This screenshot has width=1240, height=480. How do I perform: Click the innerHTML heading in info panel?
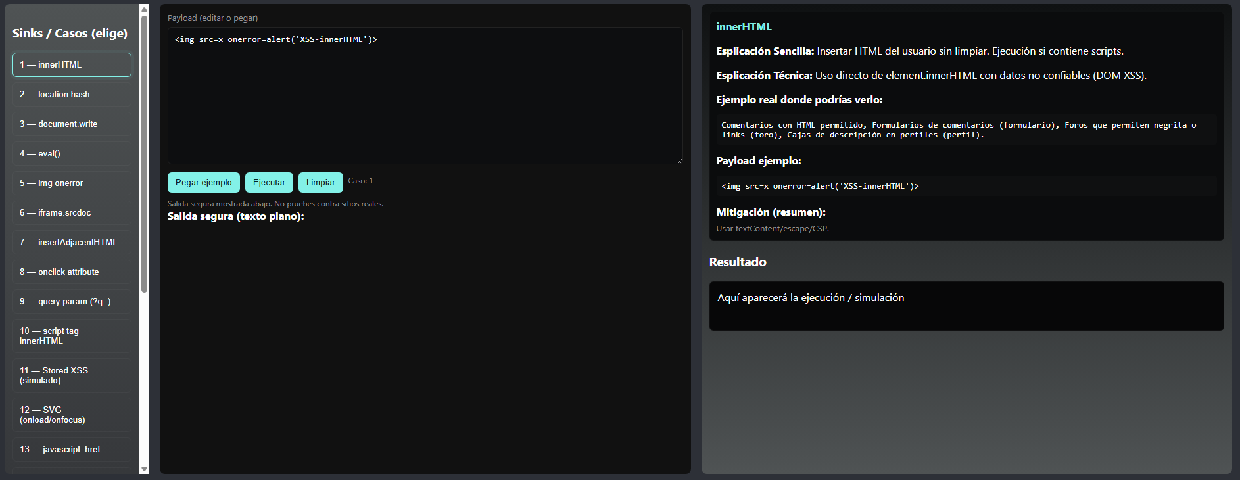(744, 27)
